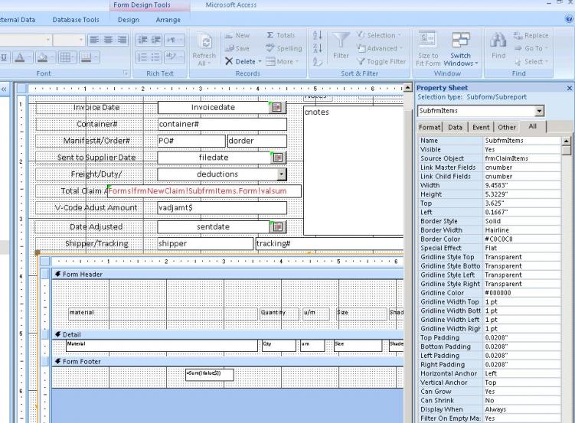
Task: Close the Property Sheet pane
Action: pyautogui.click(x=569, y=88)
